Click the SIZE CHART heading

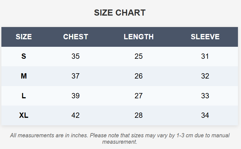point(120,13)
